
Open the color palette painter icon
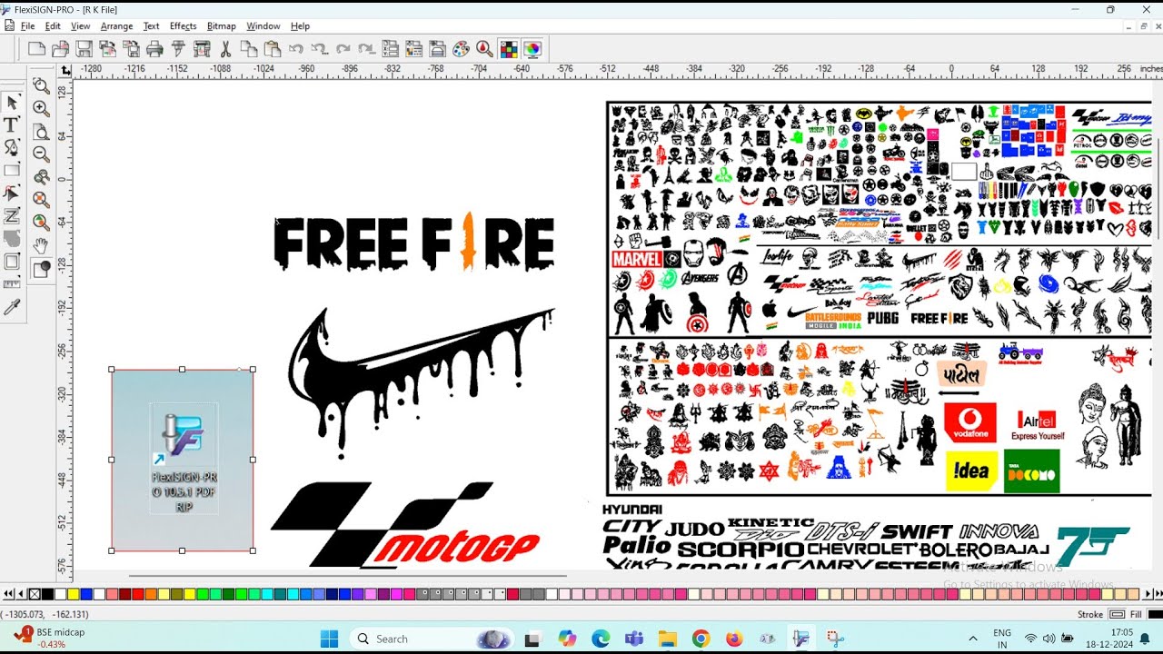(x=462, y=49)
